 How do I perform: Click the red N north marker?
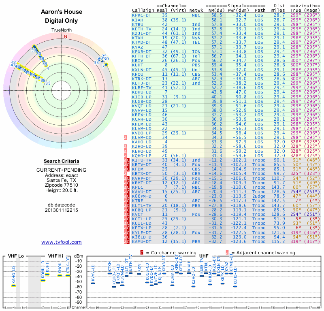coord(66,36)
